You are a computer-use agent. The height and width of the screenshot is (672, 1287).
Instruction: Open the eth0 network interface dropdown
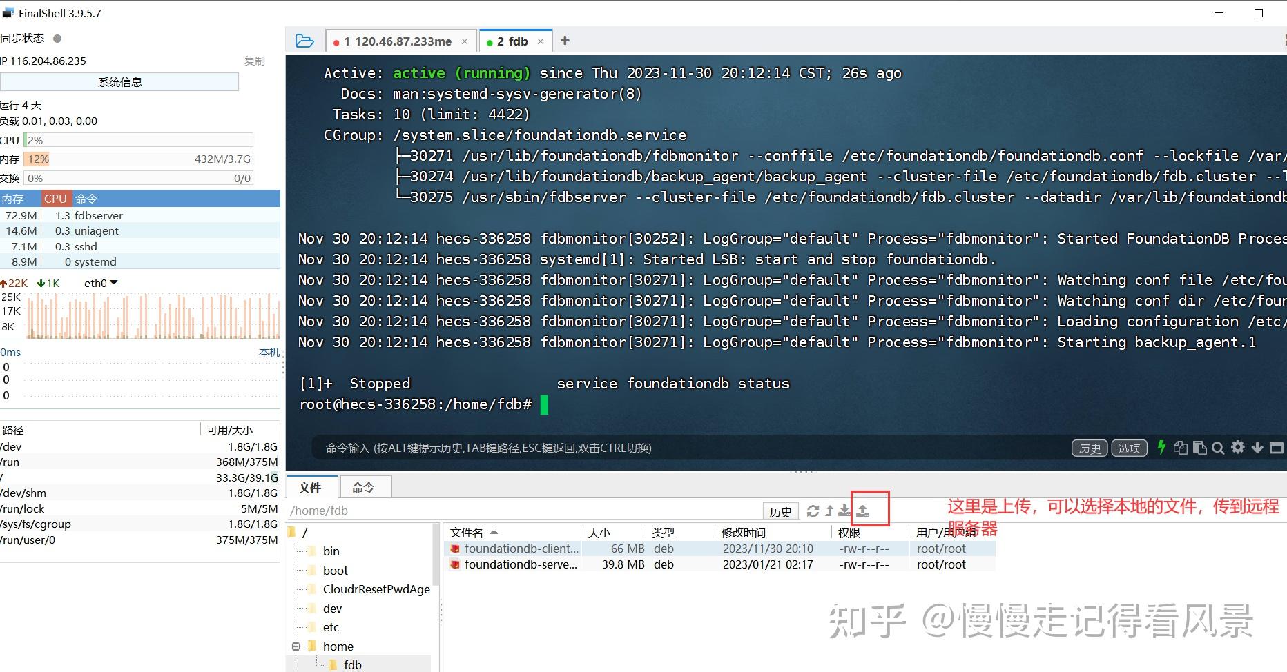coord(113,282)
